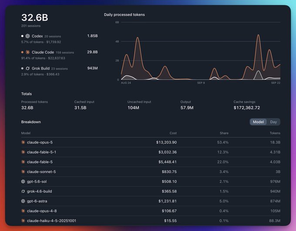Click the AUG 24 axis label
This screenshot has width=296, height=231.
126,83
